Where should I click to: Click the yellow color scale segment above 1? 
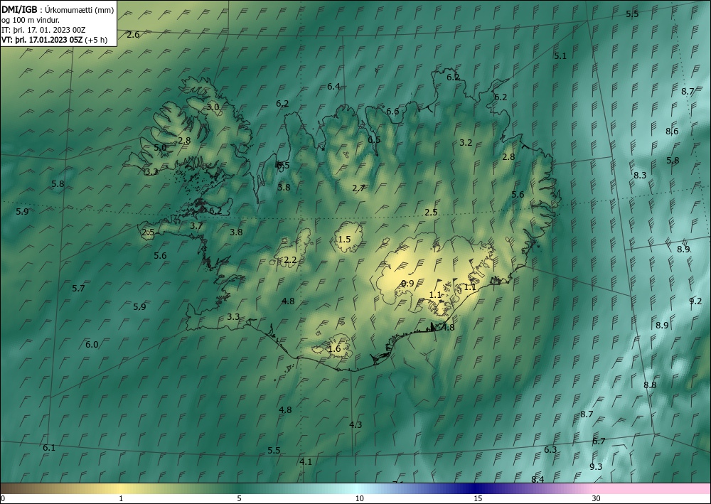(x=121, y=488)
